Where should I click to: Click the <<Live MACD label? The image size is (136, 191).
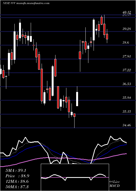click(115, 184)
